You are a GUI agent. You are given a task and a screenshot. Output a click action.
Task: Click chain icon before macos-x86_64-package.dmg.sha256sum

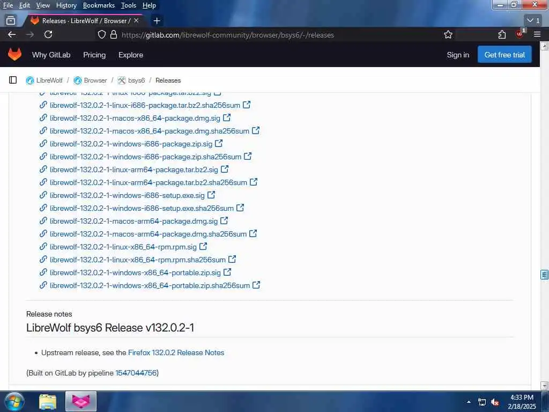43,131
